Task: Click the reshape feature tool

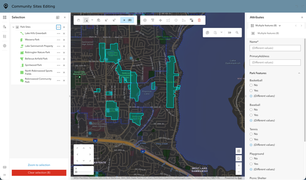Action: click(x=168, y=20)
